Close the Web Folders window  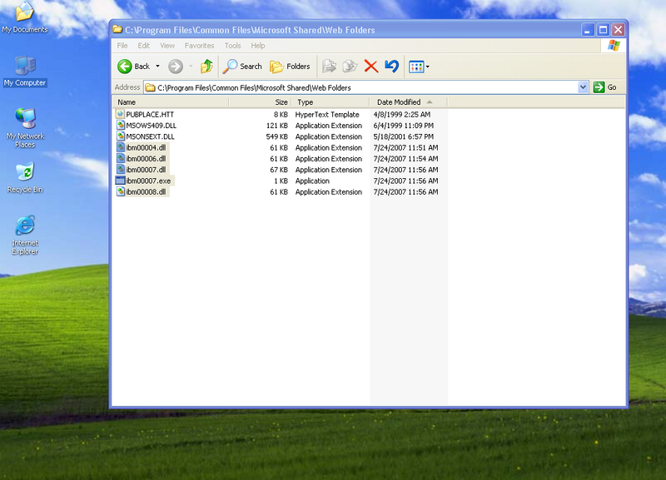[618, 30]
